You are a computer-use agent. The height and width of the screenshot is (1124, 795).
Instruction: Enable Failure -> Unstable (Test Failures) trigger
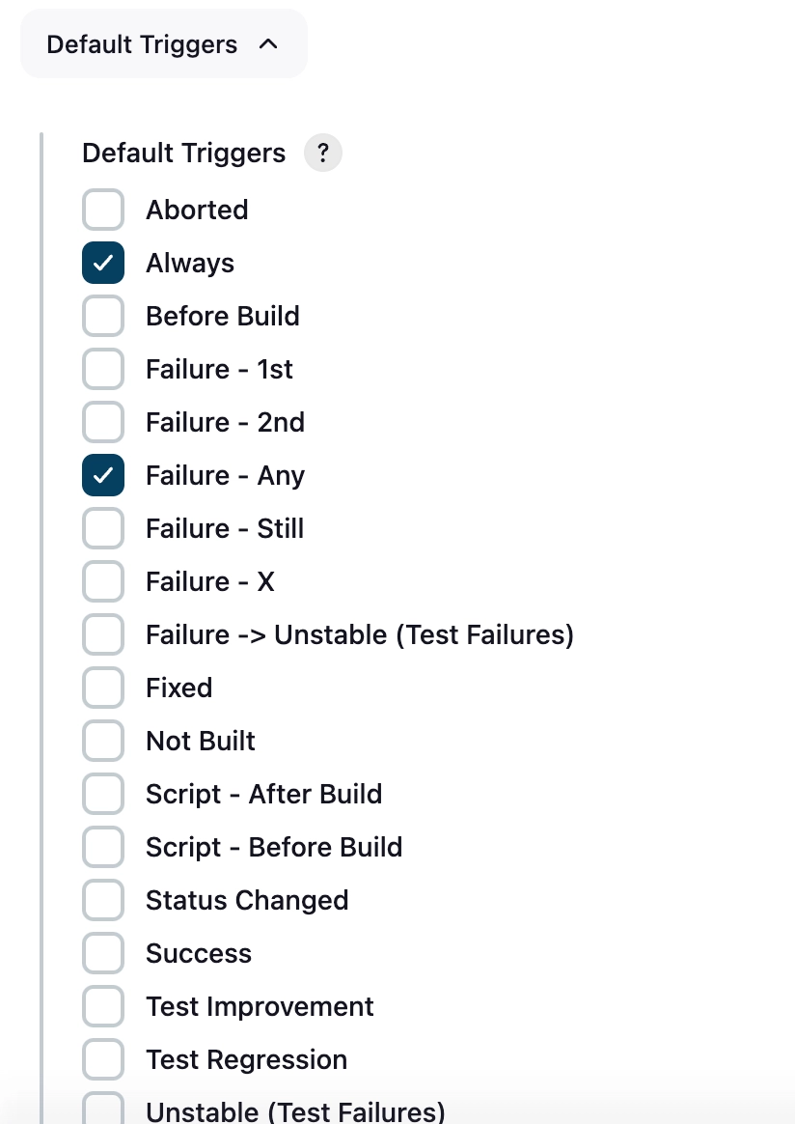click(103, 634)
